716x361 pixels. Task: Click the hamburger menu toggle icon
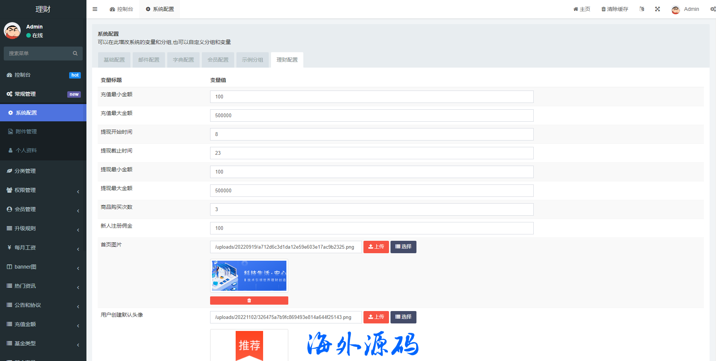point(95,9)
